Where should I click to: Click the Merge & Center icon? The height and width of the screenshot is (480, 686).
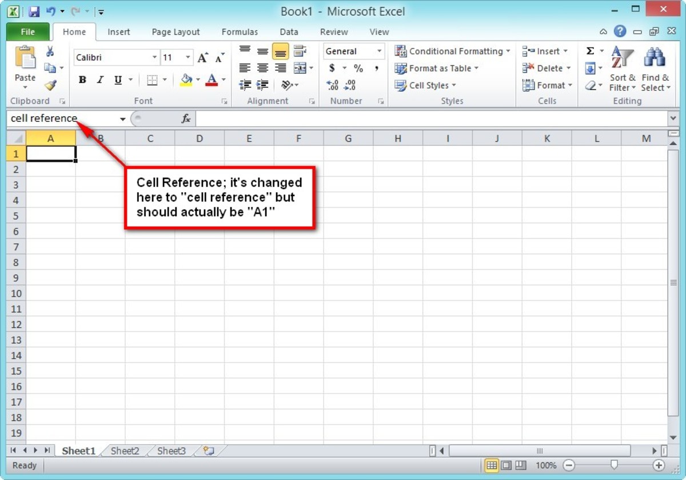pyautogui.click(x=300, y=68)
